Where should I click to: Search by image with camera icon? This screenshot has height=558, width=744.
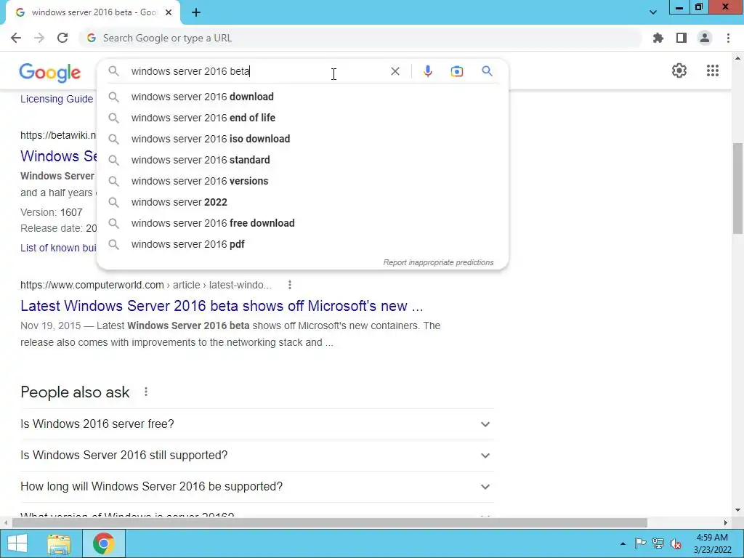tap(456, 71)
